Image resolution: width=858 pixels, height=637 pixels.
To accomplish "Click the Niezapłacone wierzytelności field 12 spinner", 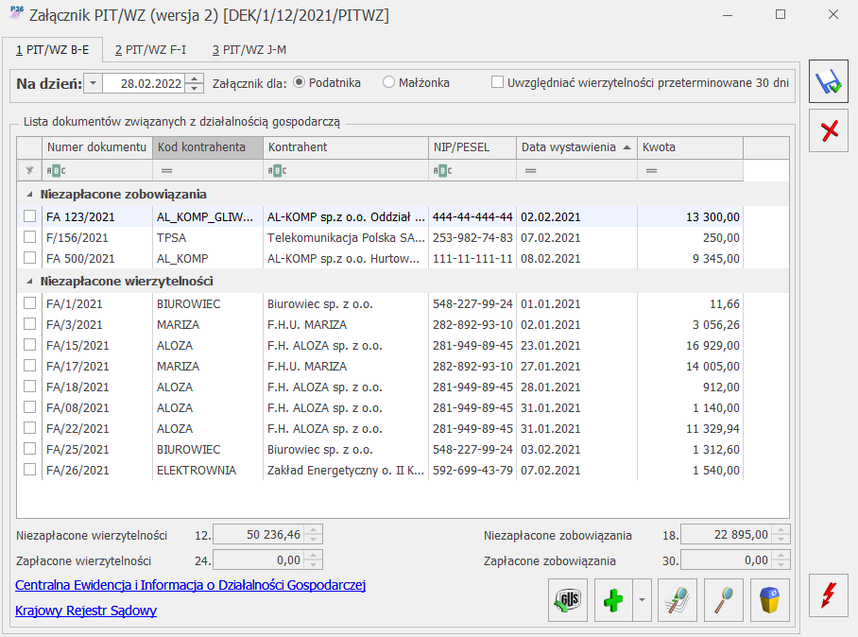I will coord(314,534).
